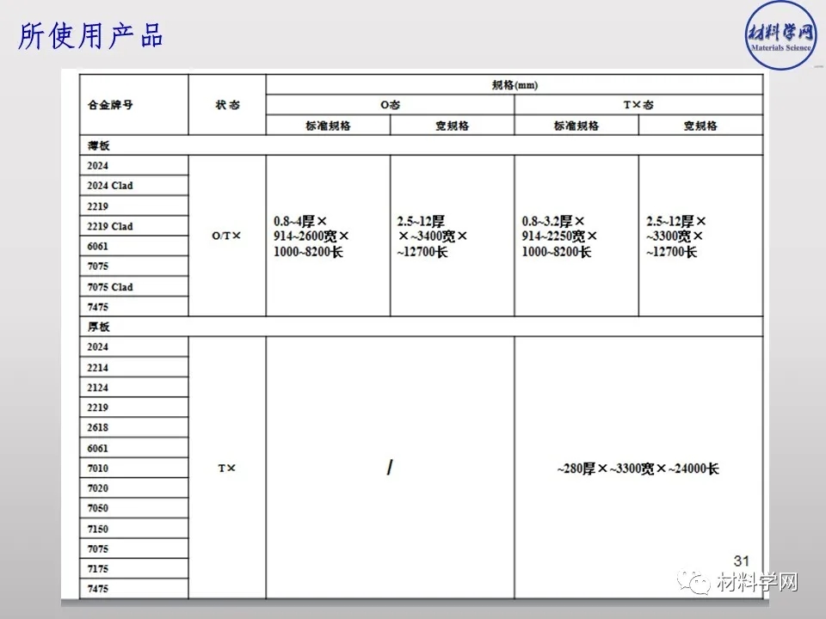826x619 pixels.
Task: Select the 厚板 section row
Action: pyautogui.click(x=99, y=327)
